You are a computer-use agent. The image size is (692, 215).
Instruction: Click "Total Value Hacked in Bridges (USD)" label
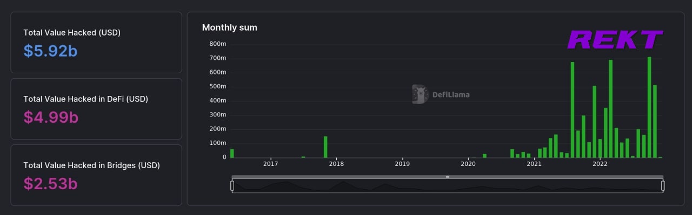[91, 165]
